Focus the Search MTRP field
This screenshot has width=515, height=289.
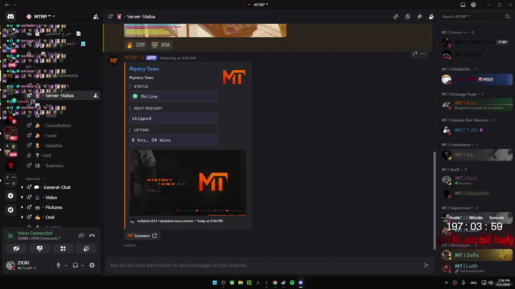pyautogui.click(x=476, y=16)
